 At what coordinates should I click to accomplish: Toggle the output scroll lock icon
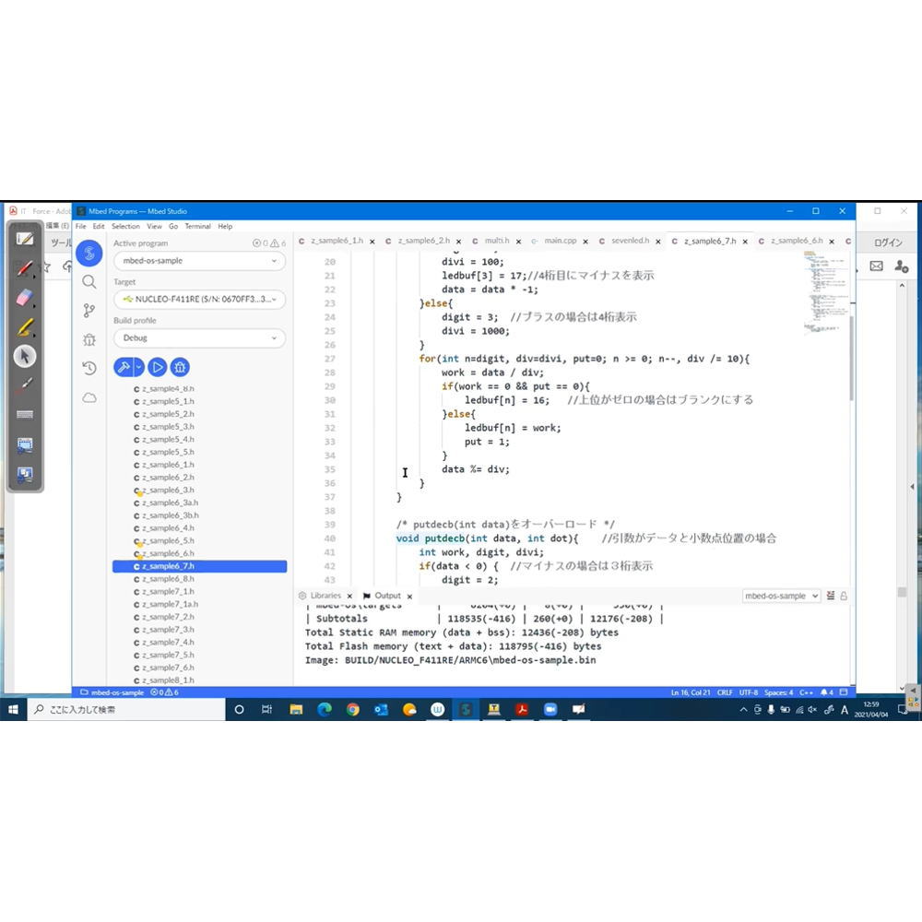844,596
